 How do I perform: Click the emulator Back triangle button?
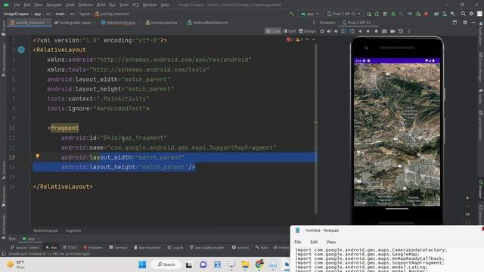click(360, 31)
